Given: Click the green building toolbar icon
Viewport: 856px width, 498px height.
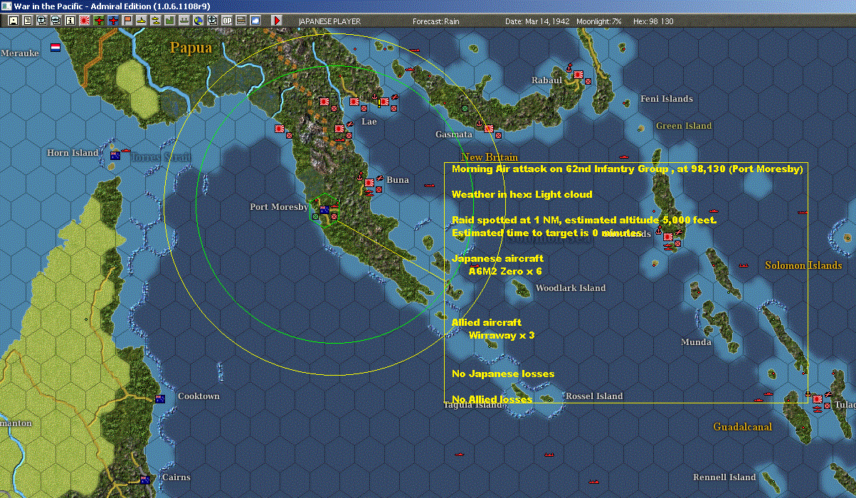Looking at the screenshot, I should [170, 21].
